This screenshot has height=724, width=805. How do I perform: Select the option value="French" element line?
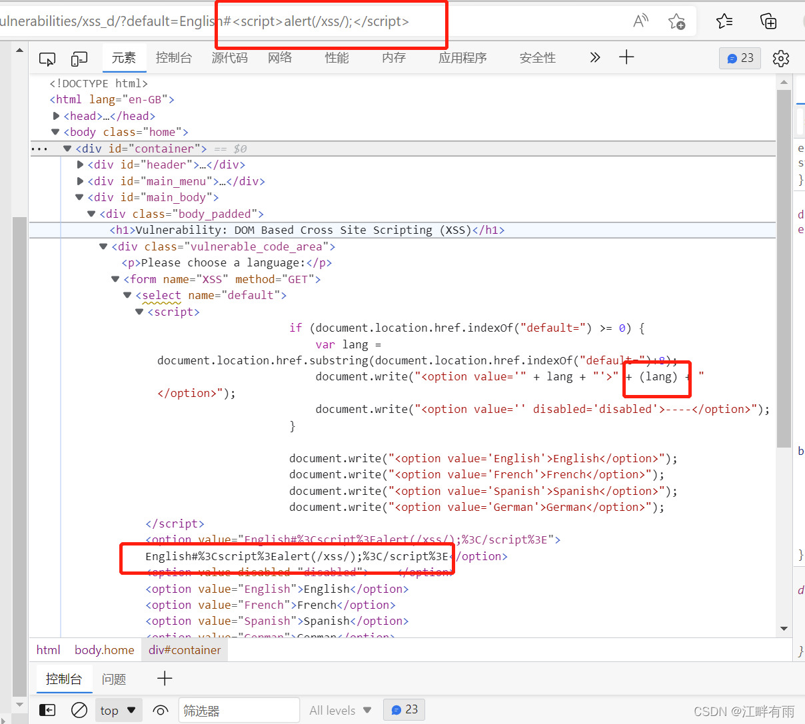271,605
